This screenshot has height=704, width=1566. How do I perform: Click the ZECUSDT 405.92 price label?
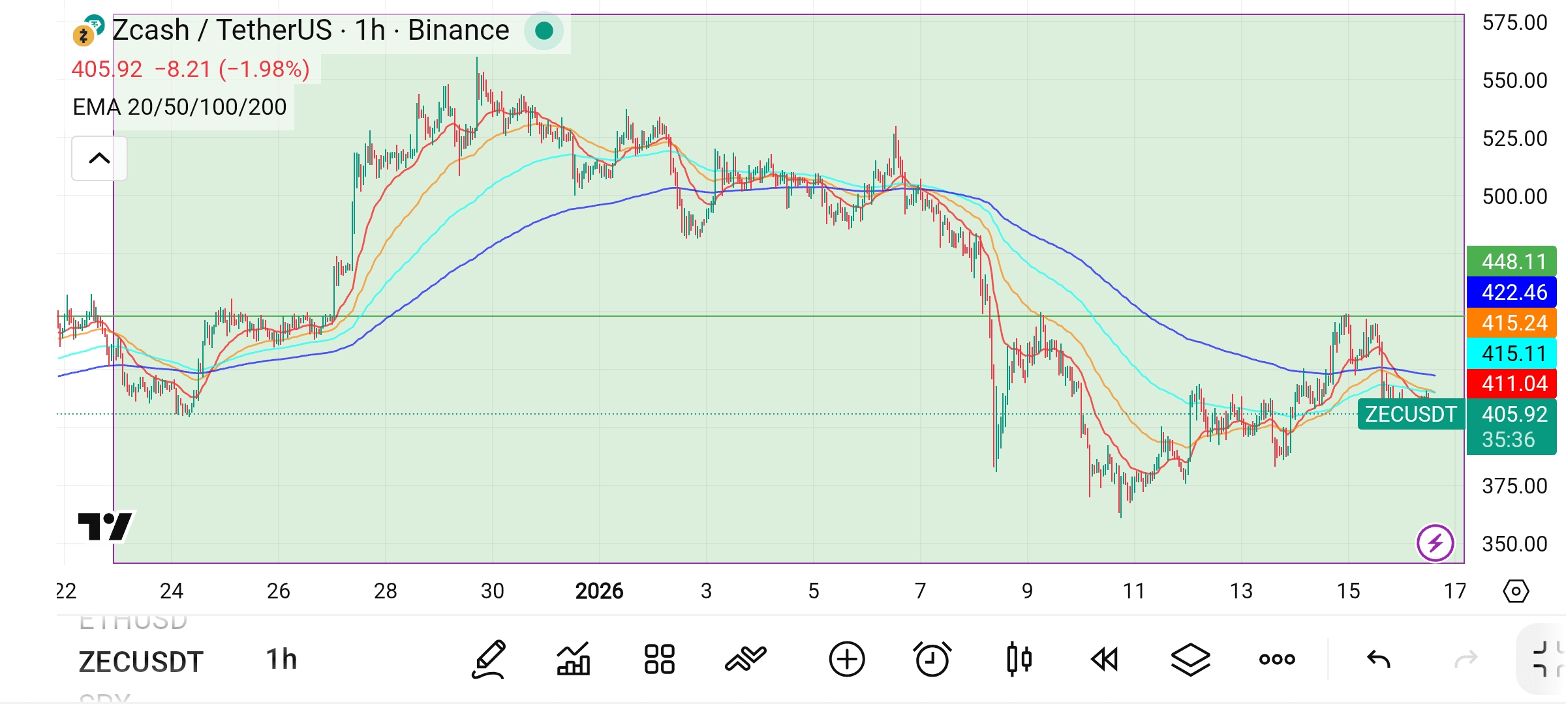(1456, 415)
